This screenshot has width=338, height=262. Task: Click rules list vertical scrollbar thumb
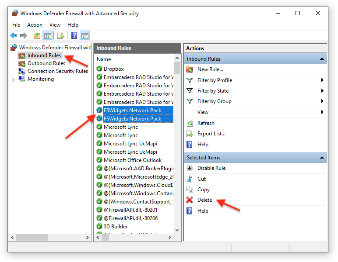[177, 68]
